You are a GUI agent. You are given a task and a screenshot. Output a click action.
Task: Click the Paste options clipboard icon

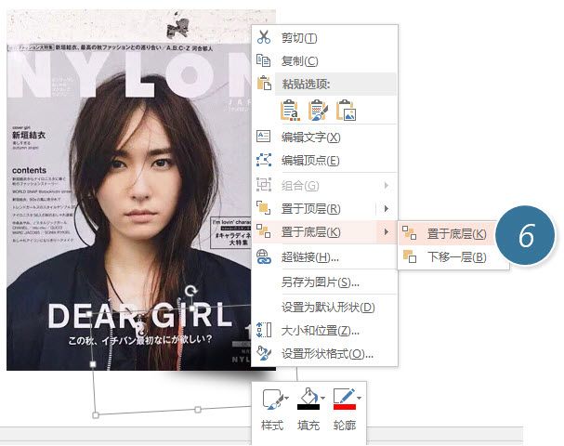(x=264, y=83)
